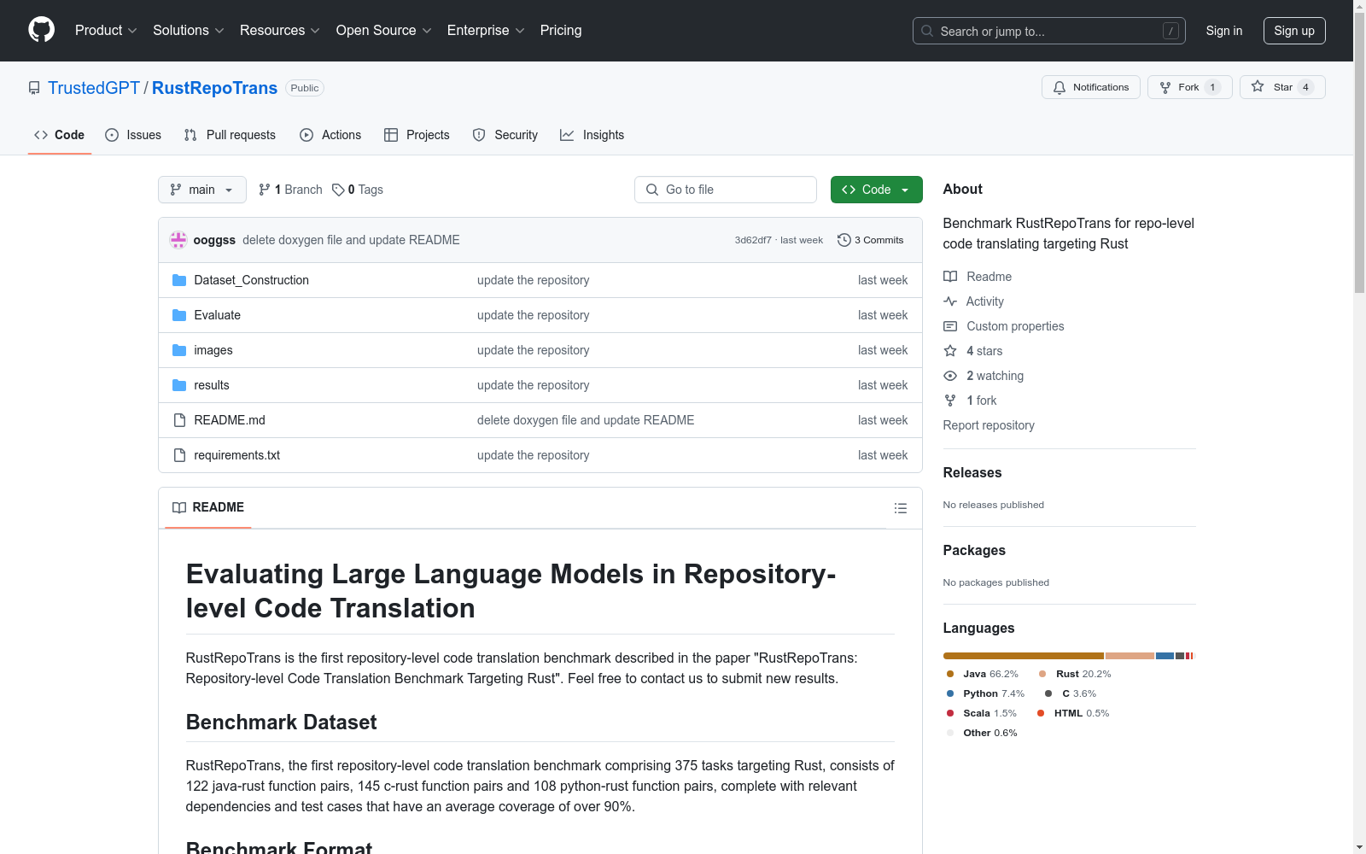Click the fork icon in Fork button
The height and width of the screenshot is (854, 1366).
tap(1165, 87)
